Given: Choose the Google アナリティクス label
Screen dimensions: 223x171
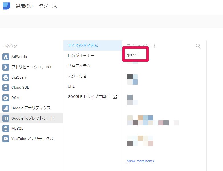Looking at the screenshot, I should coord(31,108).
